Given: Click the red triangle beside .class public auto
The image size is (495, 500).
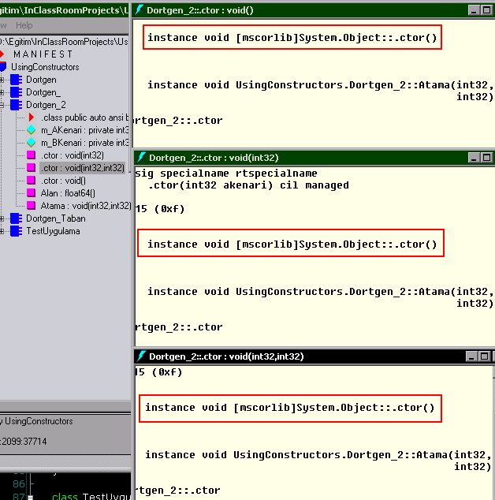Looking at the screenshot, I should [32, 118].
